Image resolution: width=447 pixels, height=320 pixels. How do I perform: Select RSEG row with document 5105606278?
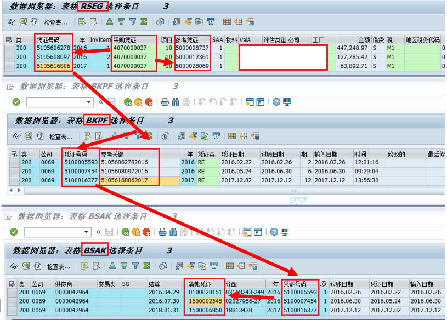pos(9,48)
